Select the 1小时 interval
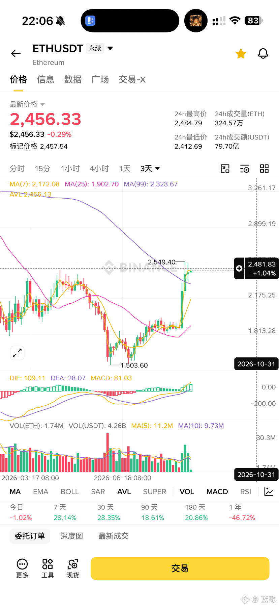This screenshot has height=608, width=279. [x=70, y=169]
